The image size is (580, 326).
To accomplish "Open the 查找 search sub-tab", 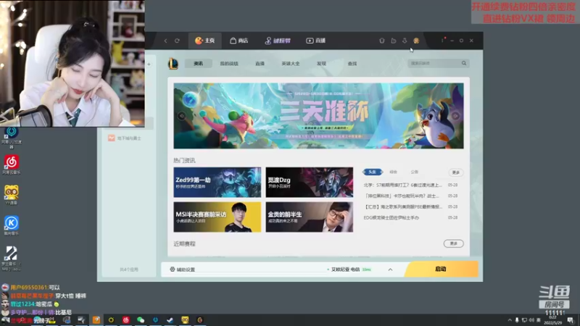I will [352, 64].
